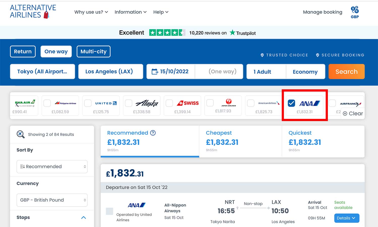
Task: Collapse the Stops filter section
Action: click(x=84, y=217)
